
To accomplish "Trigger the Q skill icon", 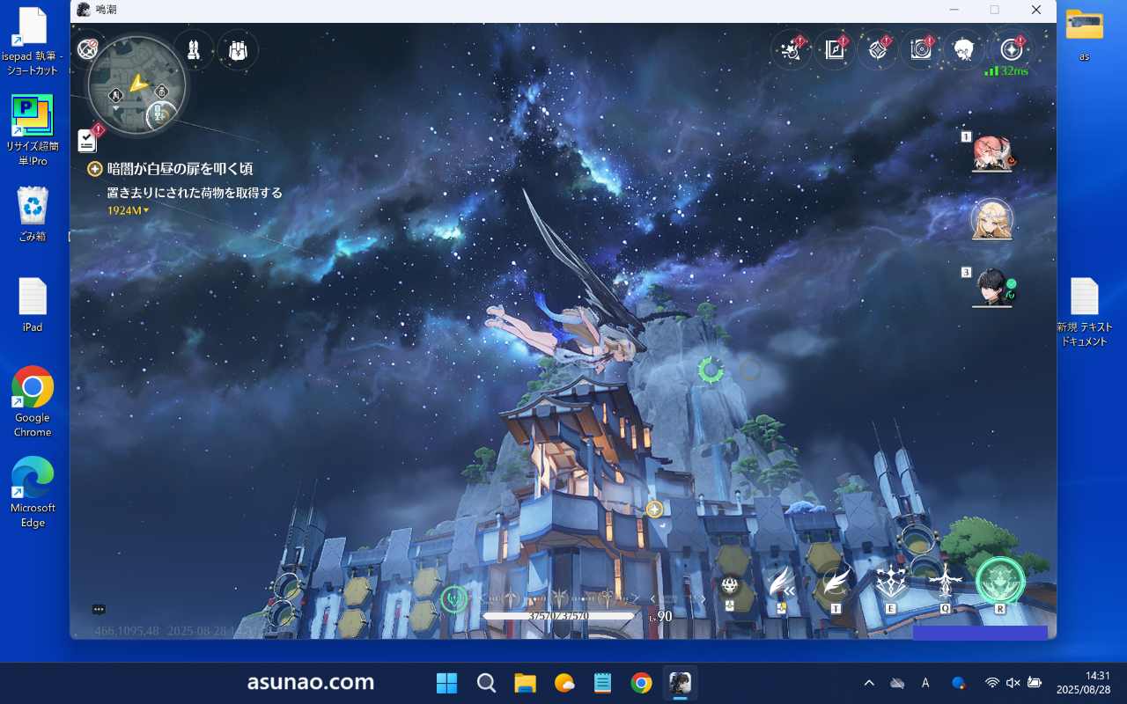I will pyautogui.click(x=946, y=583).
